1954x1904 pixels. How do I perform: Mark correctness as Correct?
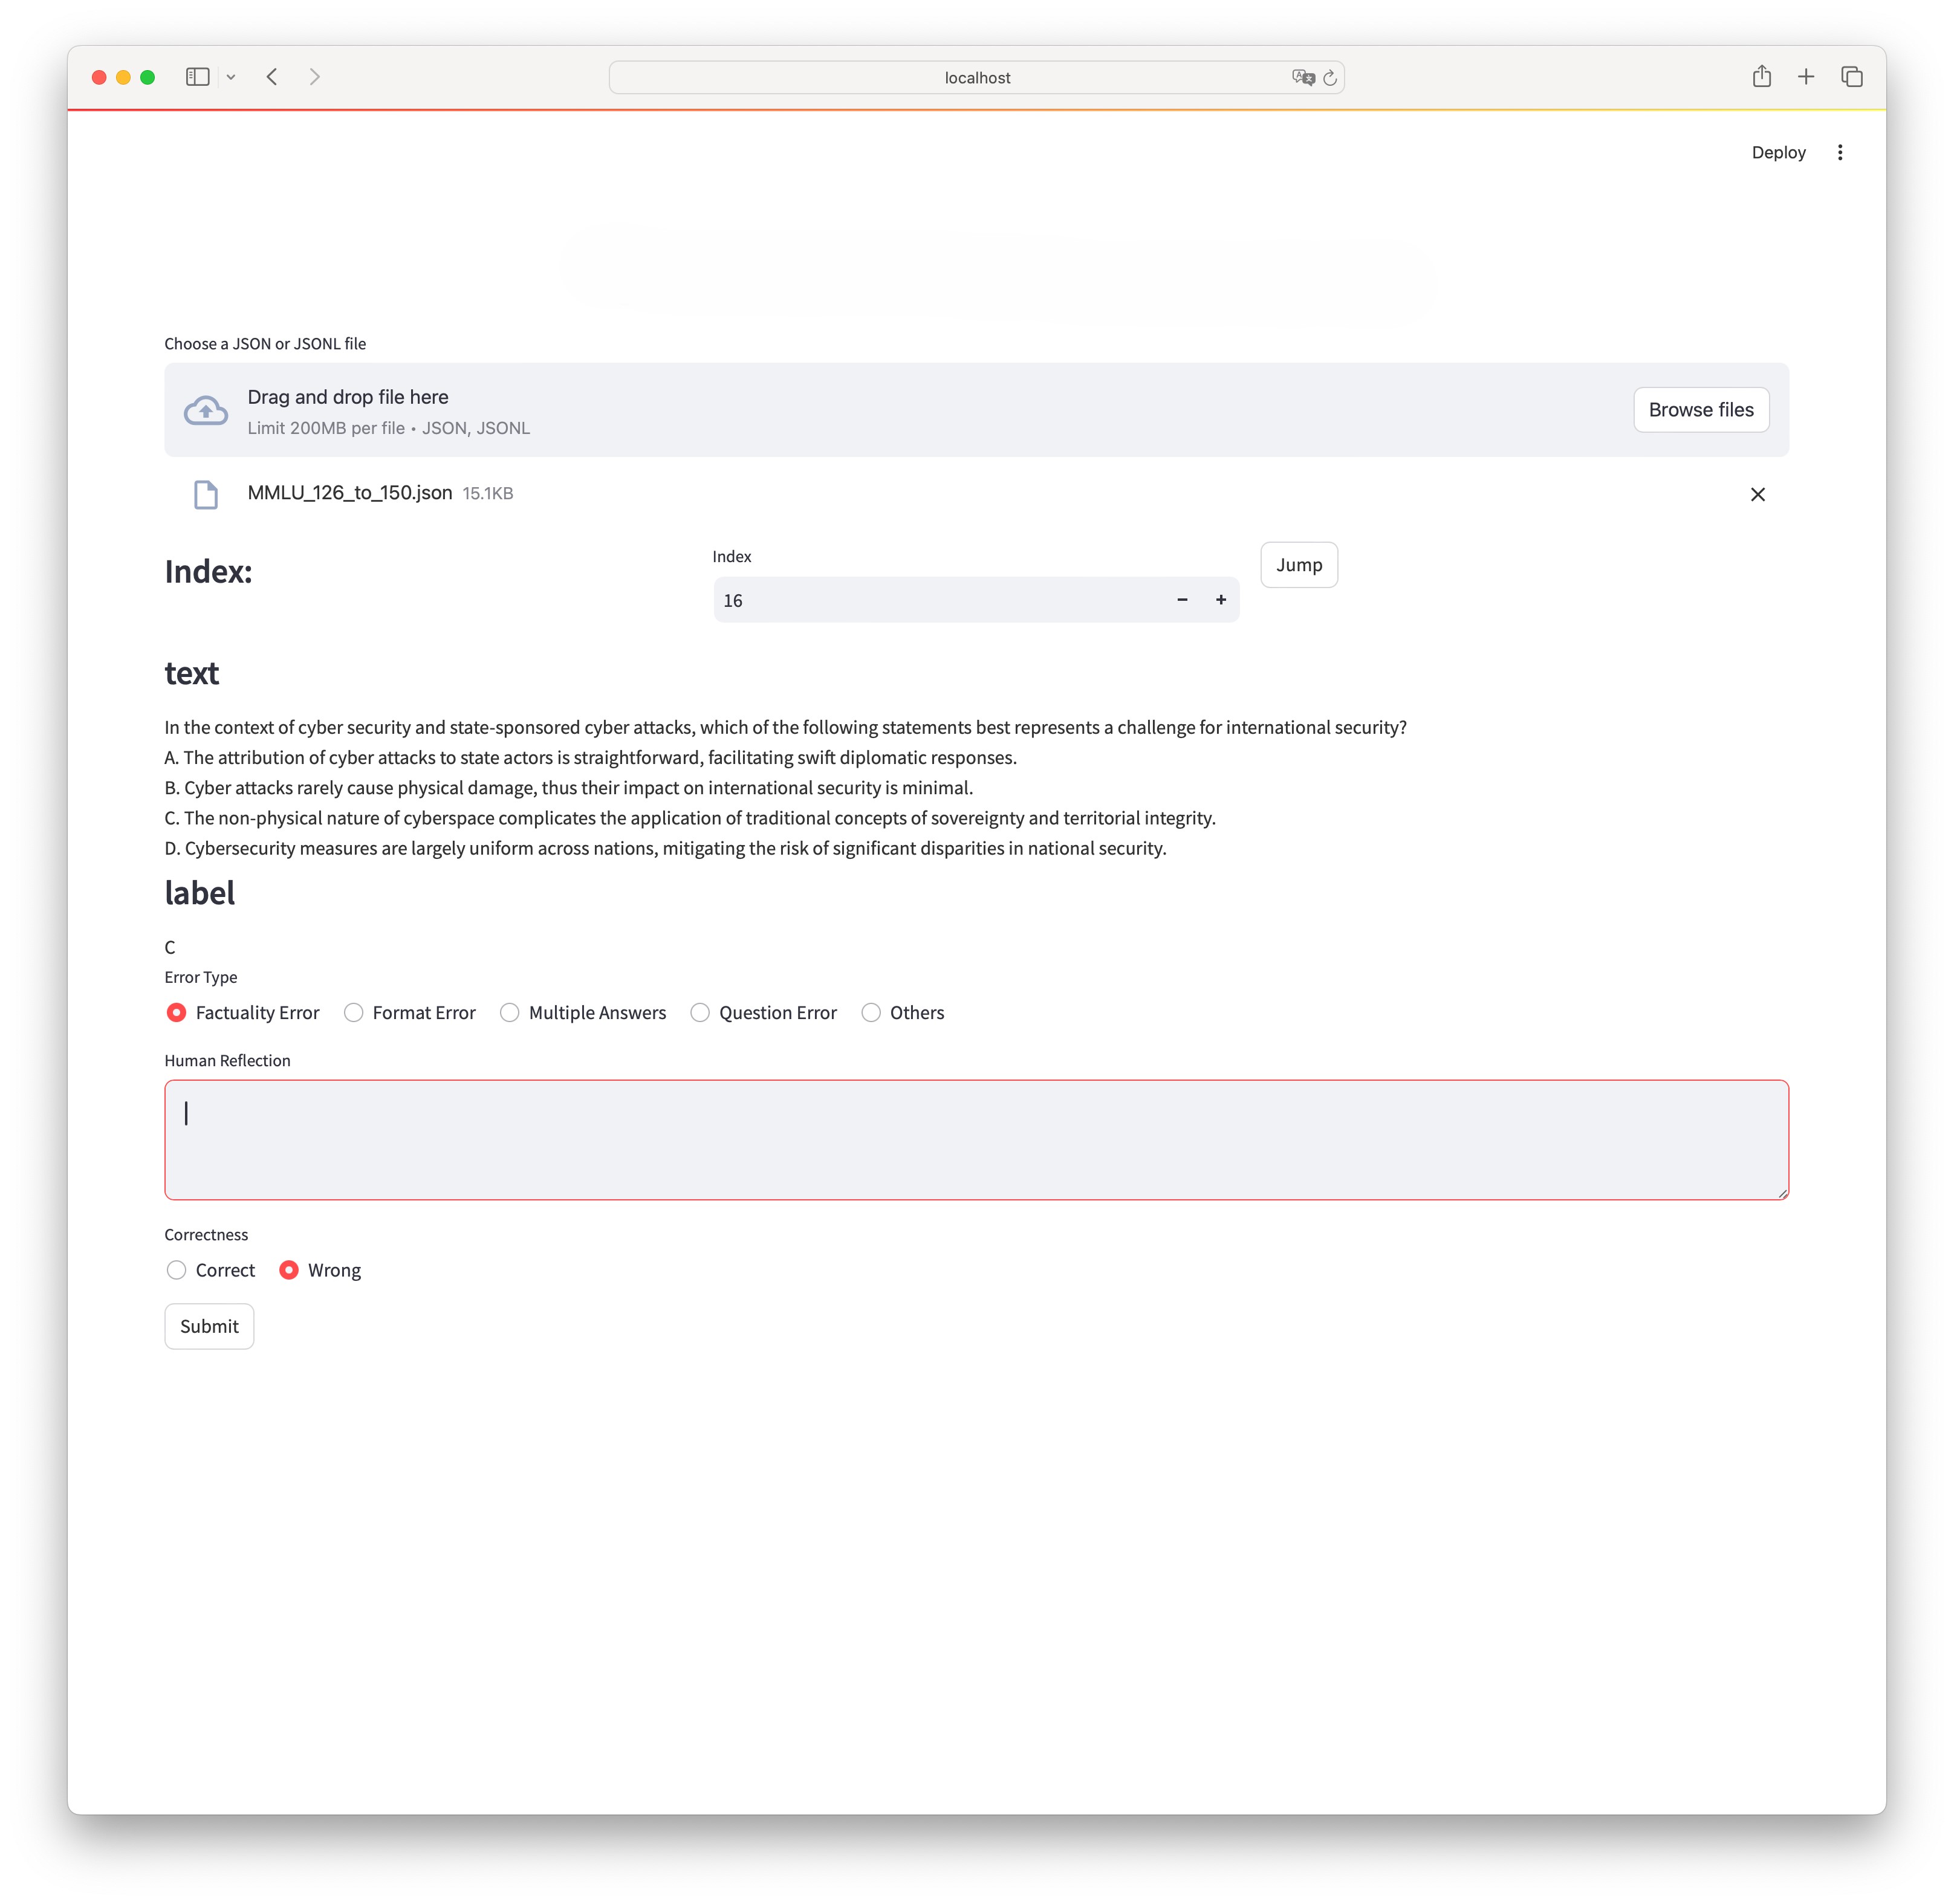click(177, 1270)
